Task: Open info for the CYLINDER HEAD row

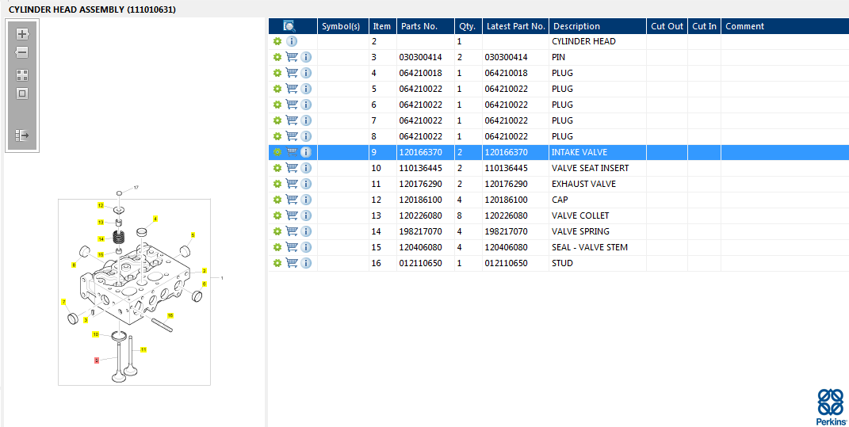Action: point(292,41)
